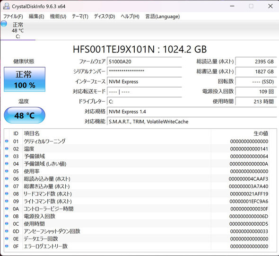
Task: Click raw value 00000000000141
Action: tap(249, 149)
